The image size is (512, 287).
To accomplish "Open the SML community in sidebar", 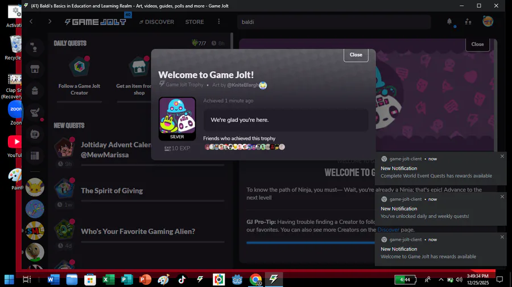I will click(x=35, y=230).
